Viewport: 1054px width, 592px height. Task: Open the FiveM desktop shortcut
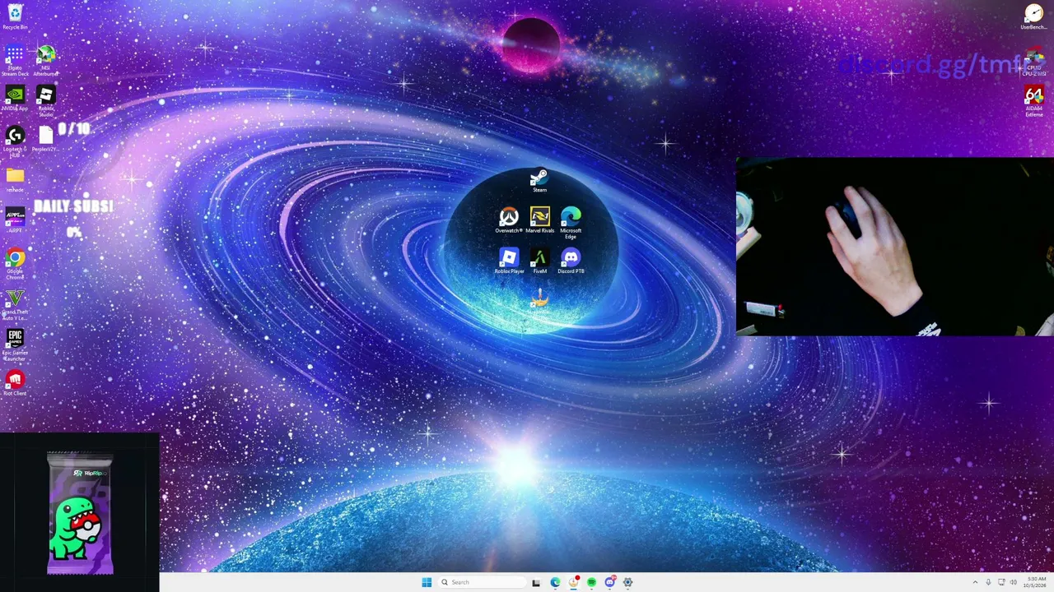[539, 261]
